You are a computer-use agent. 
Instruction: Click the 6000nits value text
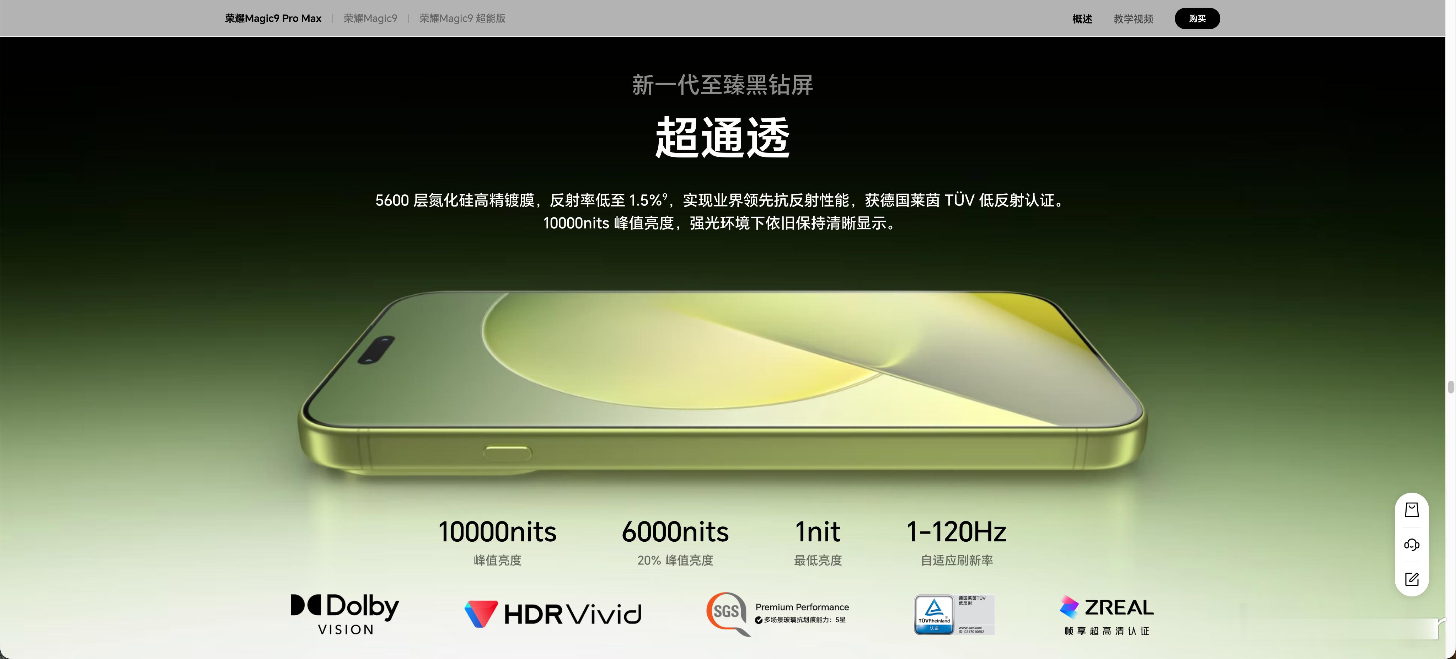[675, 532]
